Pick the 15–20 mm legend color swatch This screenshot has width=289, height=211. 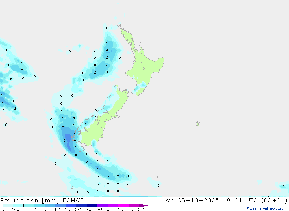pos(71,205)
